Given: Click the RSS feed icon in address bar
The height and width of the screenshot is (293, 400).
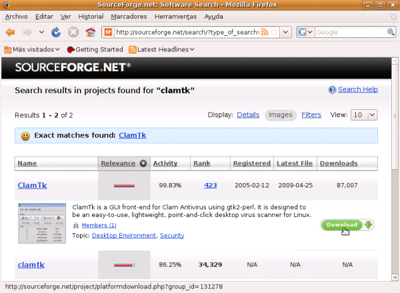Looking at the screenshot, I should click(265, 32).
